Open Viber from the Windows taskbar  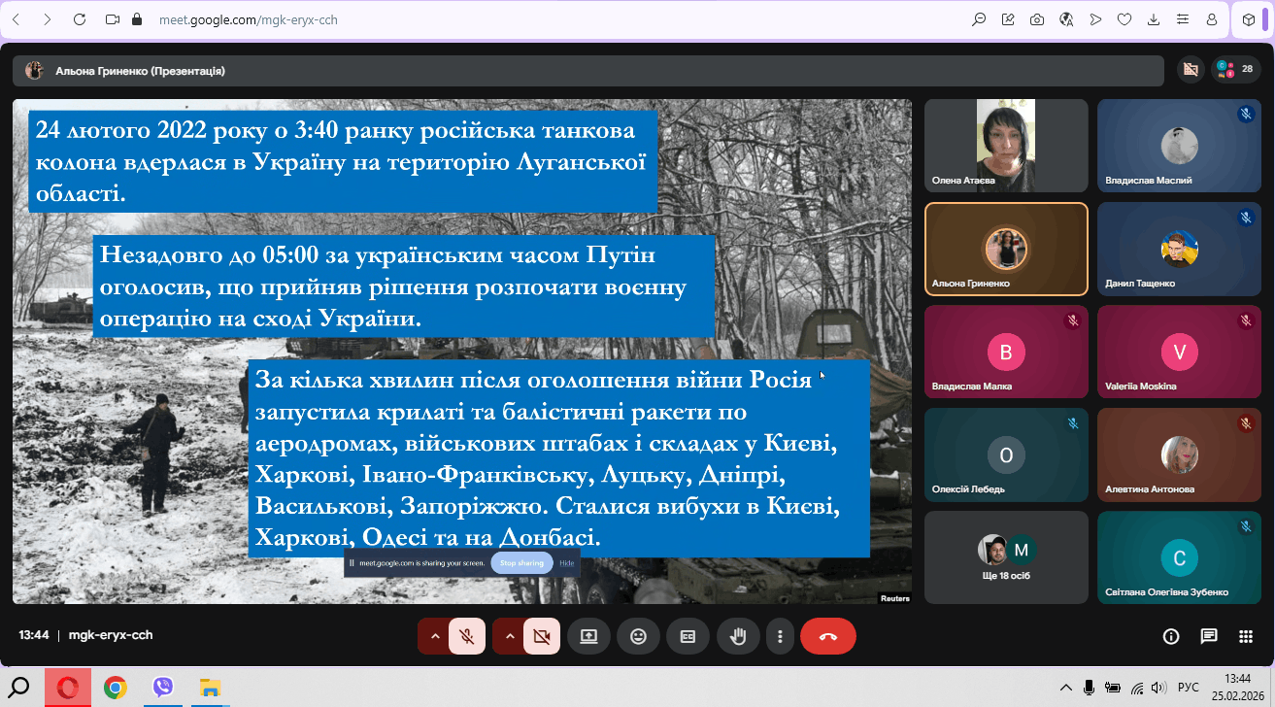coord(163,689)
